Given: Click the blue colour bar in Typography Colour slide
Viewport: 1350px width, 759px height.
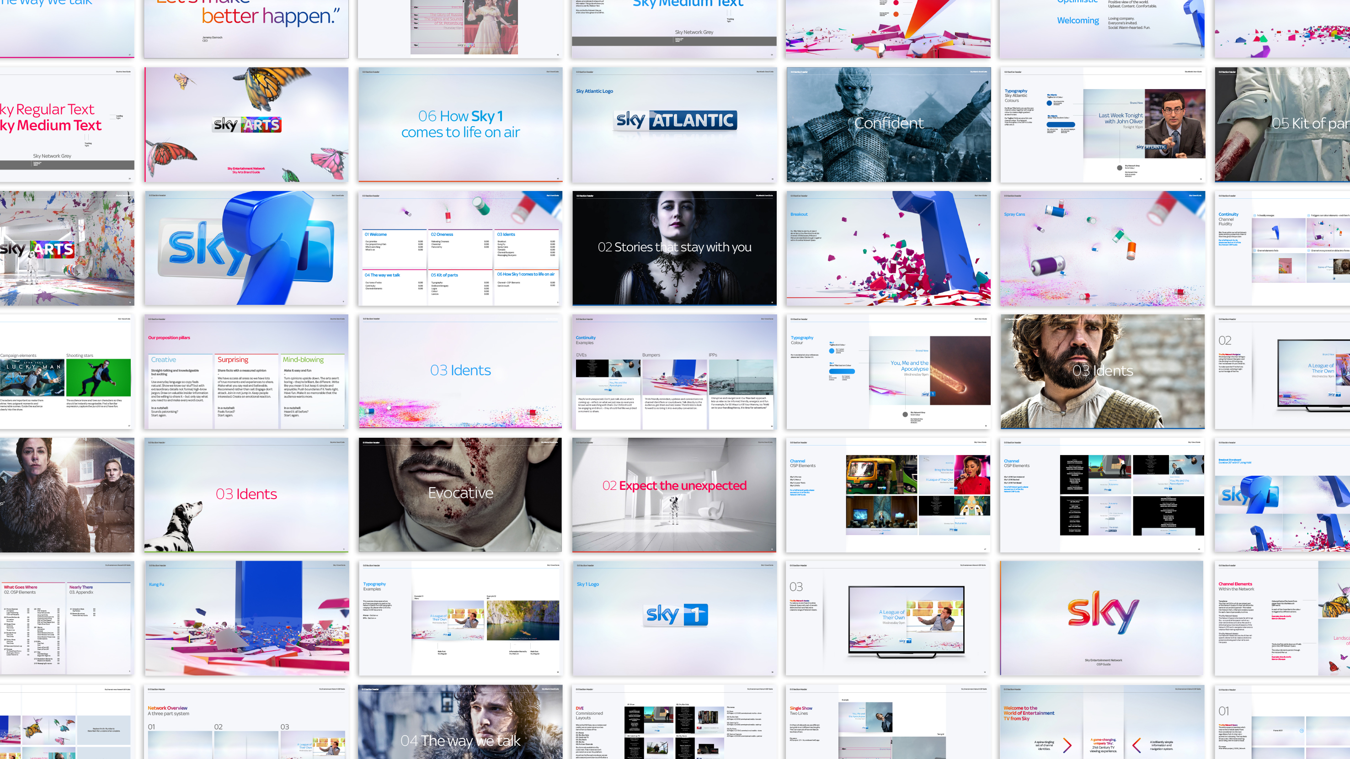Looking at the screenshot, I should pyautogui.click(x=841, y=372).
